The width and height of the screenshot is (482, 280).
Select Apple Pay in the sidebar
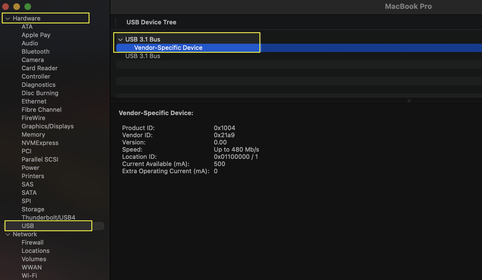click(x=36, y=35)
